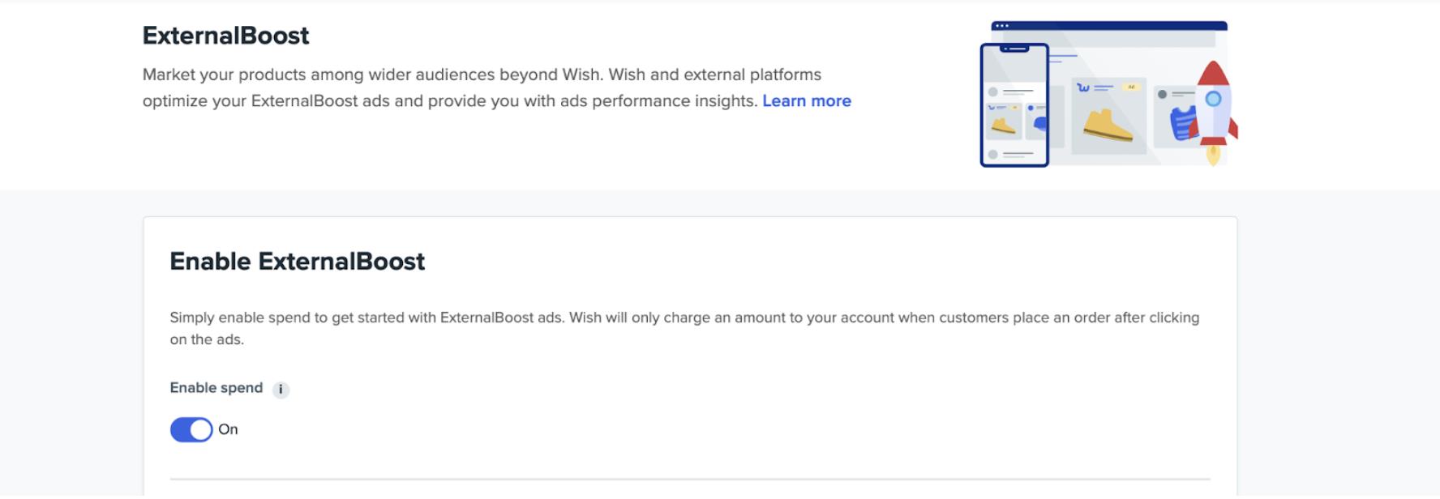Click the grey avatar circle at the phone bottom
Screen dimensions: 1440x499
tap(992, 154)
